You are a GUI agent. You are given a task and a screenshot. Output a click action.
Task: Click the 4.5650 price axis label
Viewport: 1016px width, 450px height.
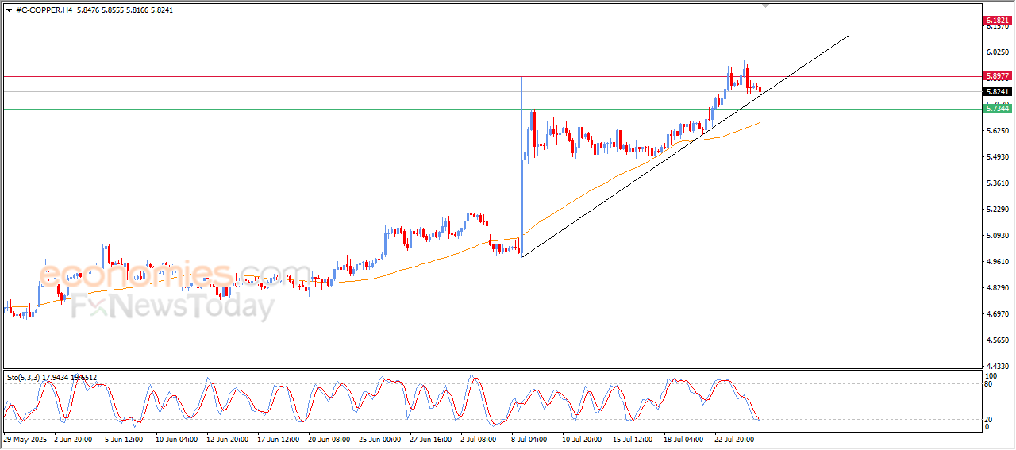pos(998,340)
